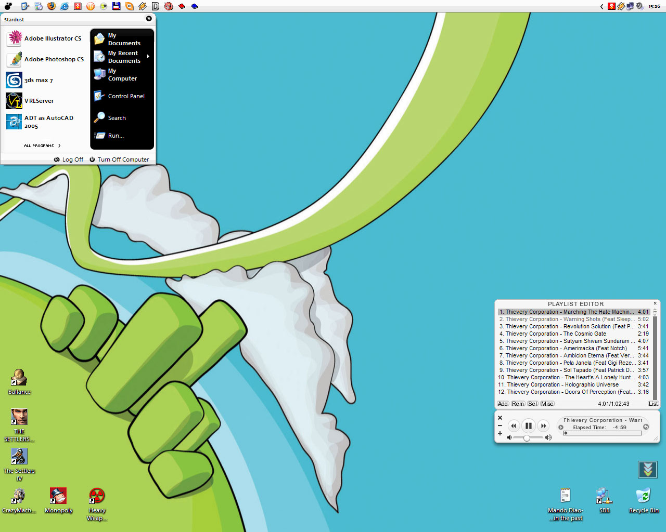Click the round button beside Stardust header
The height and width of the screenshot is (532, 666).
[x=149, y=19]
